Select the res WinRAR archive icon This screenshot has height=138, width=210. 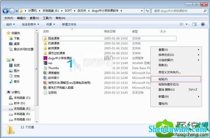(x=45, y=63)
